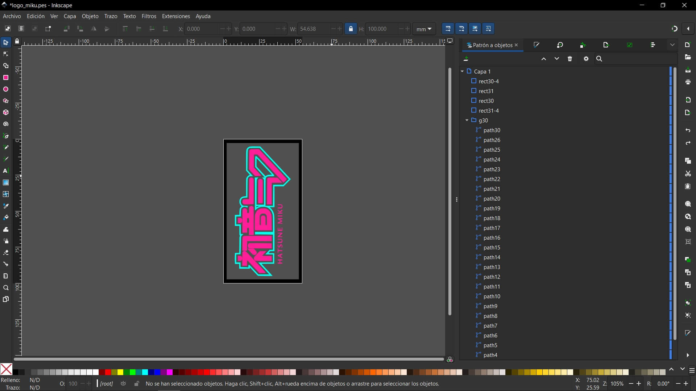Click zoom out minus button

(631, 383)
